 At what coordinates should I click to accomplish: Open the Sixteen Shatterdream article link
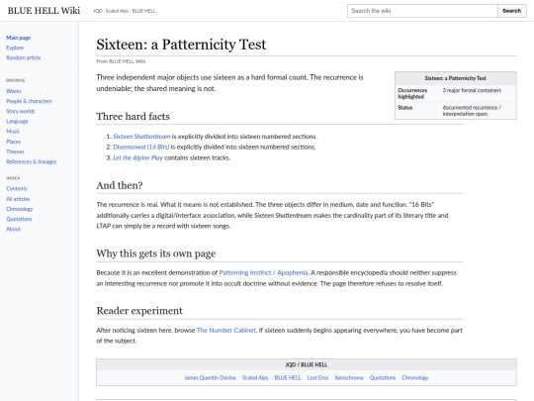click(141, 137)
